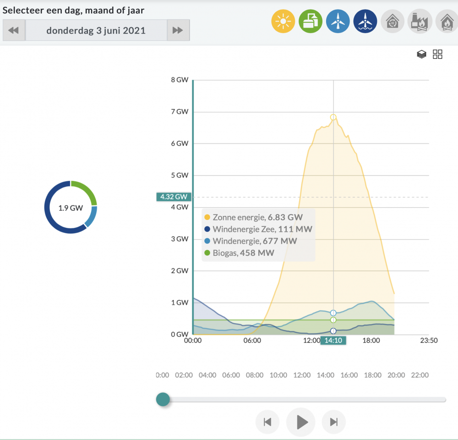Enable the grey house flame icon
The image size is (458, 440).
pyautogui.click(x=447, y=22)
